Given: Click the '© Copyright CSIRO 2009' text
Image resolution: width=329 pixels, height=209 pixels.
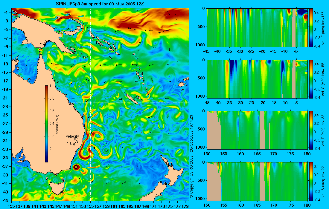Looking at the screenshot, I should click(191, 177).
